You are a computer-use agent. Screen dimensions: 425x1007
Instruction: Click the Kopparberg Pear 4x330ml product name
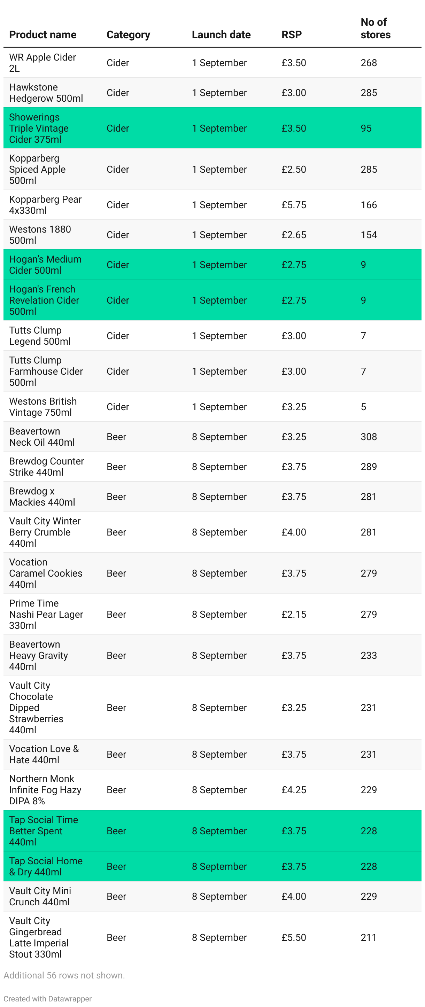coord(45,205)
